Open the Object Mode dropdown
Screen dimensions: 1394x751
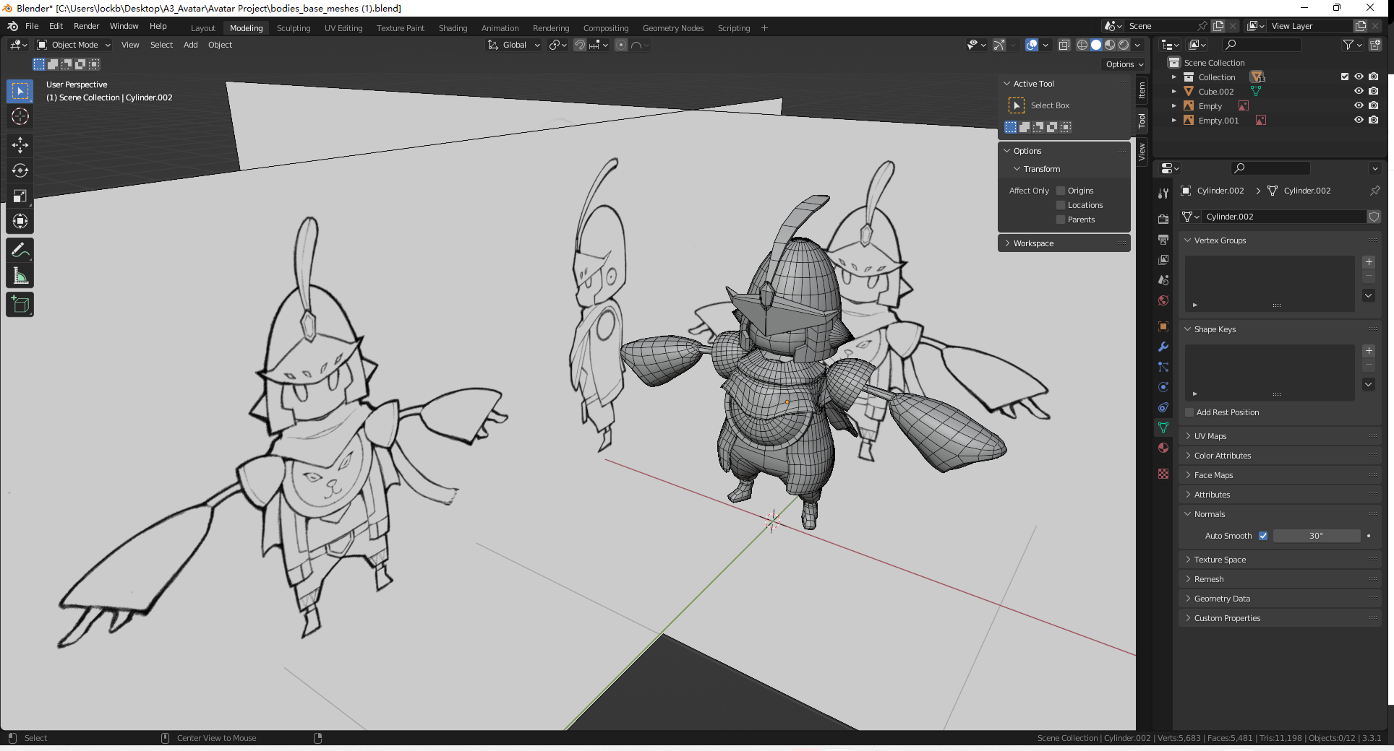74,45
